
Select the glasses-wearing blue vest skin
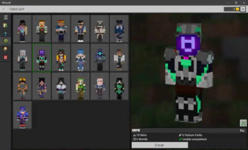coord(80,29)
